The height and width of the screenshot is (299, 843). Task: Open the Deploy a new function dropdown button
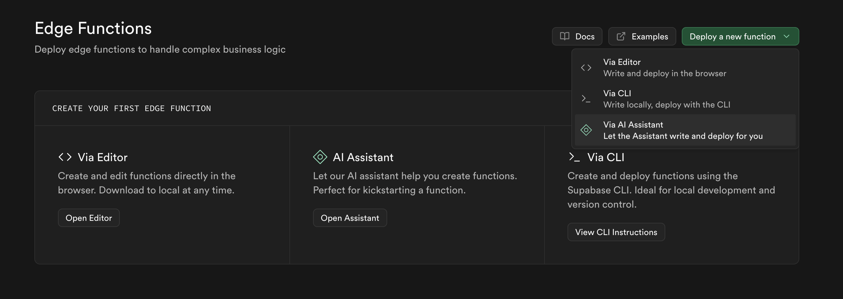tap(740, 36)
